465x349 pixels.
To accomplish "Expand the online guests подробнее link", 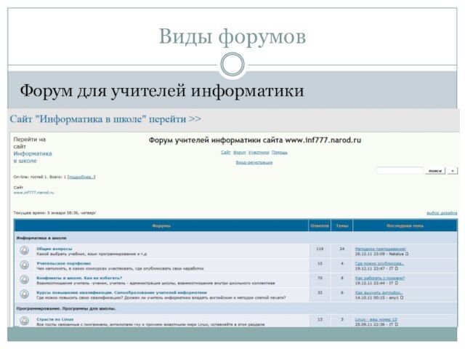I will [82, 177].
